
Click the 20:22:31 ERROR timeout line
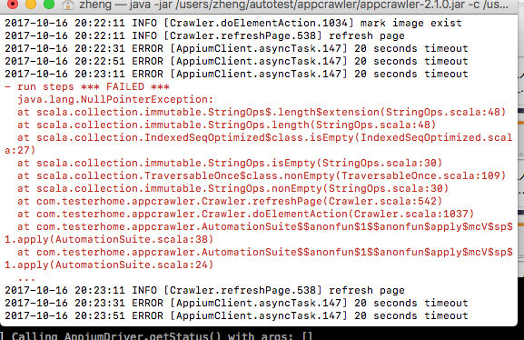click(x=236, y=48)
